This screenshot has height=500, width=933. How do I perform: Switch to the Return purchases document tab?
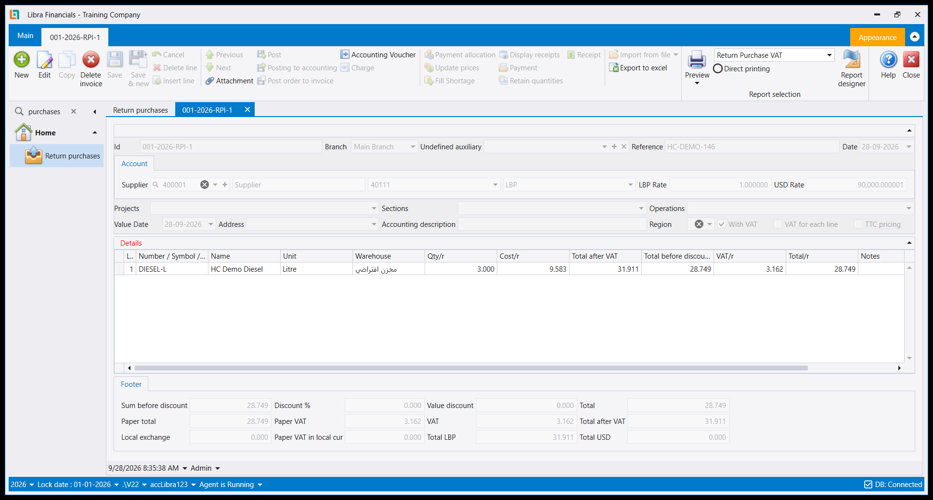[x=141, y=110]
